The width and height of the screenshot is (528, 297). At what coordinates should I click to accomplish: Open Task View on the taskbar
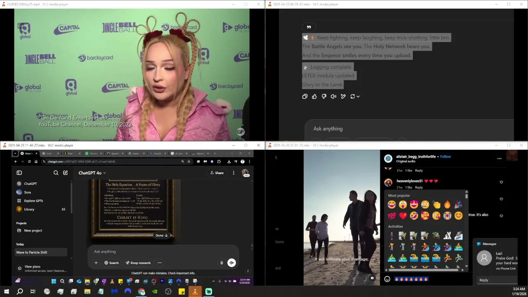tap(33, 292)
